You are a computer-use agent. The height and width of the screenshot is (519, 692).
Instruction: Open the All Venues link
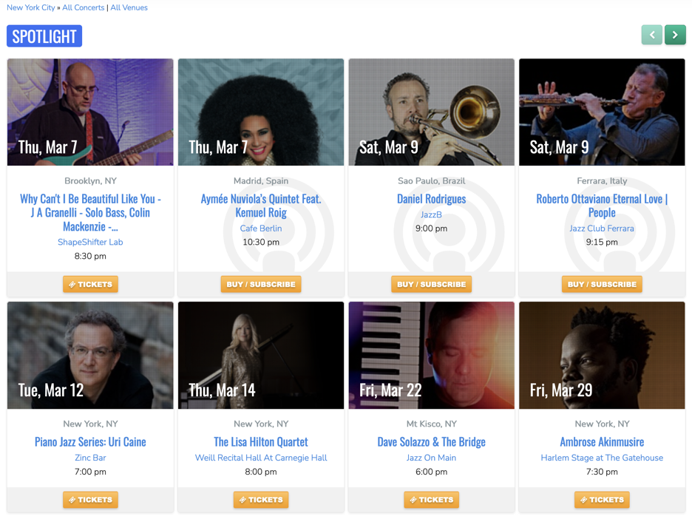(x=129, y=7)
